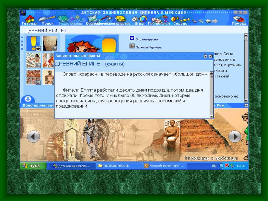The height and width of the screenshot is (201, 268).
Task: Click the facts popup scrollbar thumb
Action: point(211,76)
